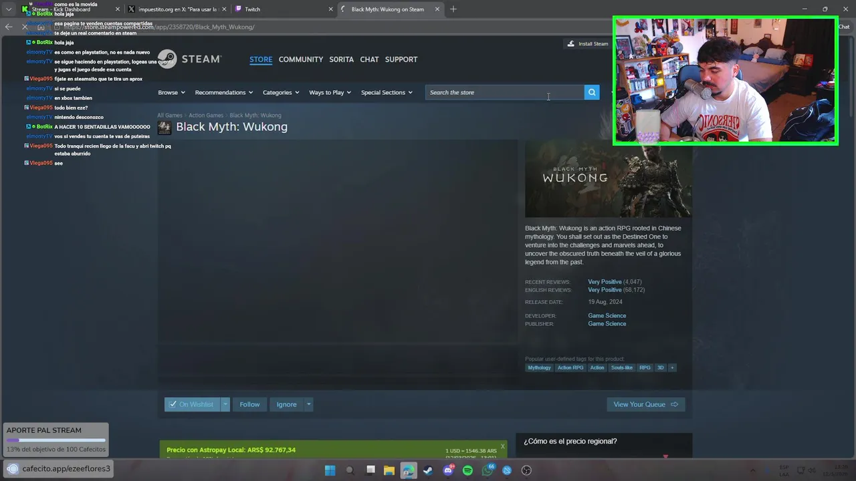
Task: Open Discord from the taskbar
Action: 448,470
